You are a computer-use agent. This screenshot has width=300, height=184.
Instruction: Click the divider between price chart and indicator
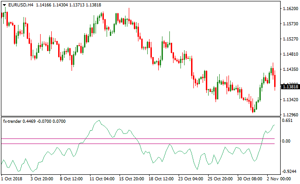tap(138, 117)
